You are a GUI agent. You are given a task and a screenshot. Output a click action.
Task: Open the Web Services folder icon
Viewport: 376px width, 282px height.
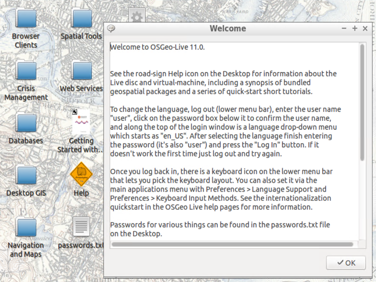(81, 70)
